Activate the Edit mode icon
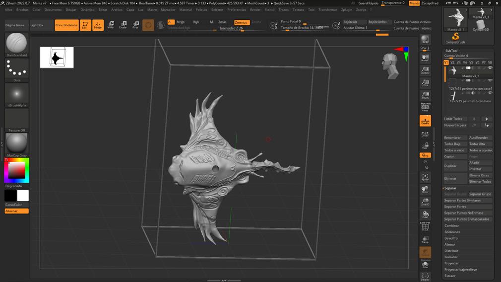 [x=85, y=25]
